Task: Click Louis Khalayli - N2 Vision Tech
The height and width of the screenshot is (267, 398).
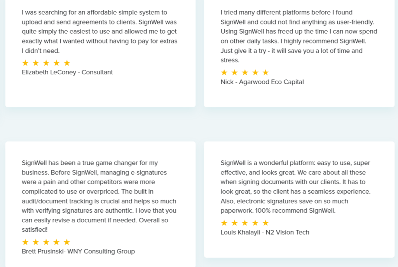Action: (265, 233)
